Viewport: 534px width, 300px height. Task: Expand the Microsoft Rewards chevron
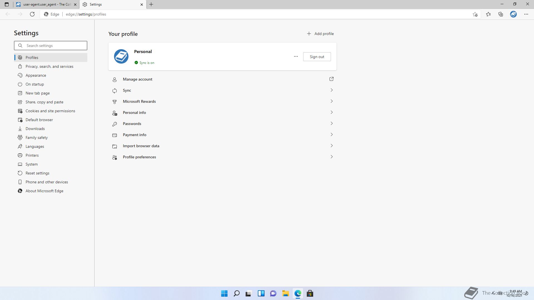pos(332,101)
